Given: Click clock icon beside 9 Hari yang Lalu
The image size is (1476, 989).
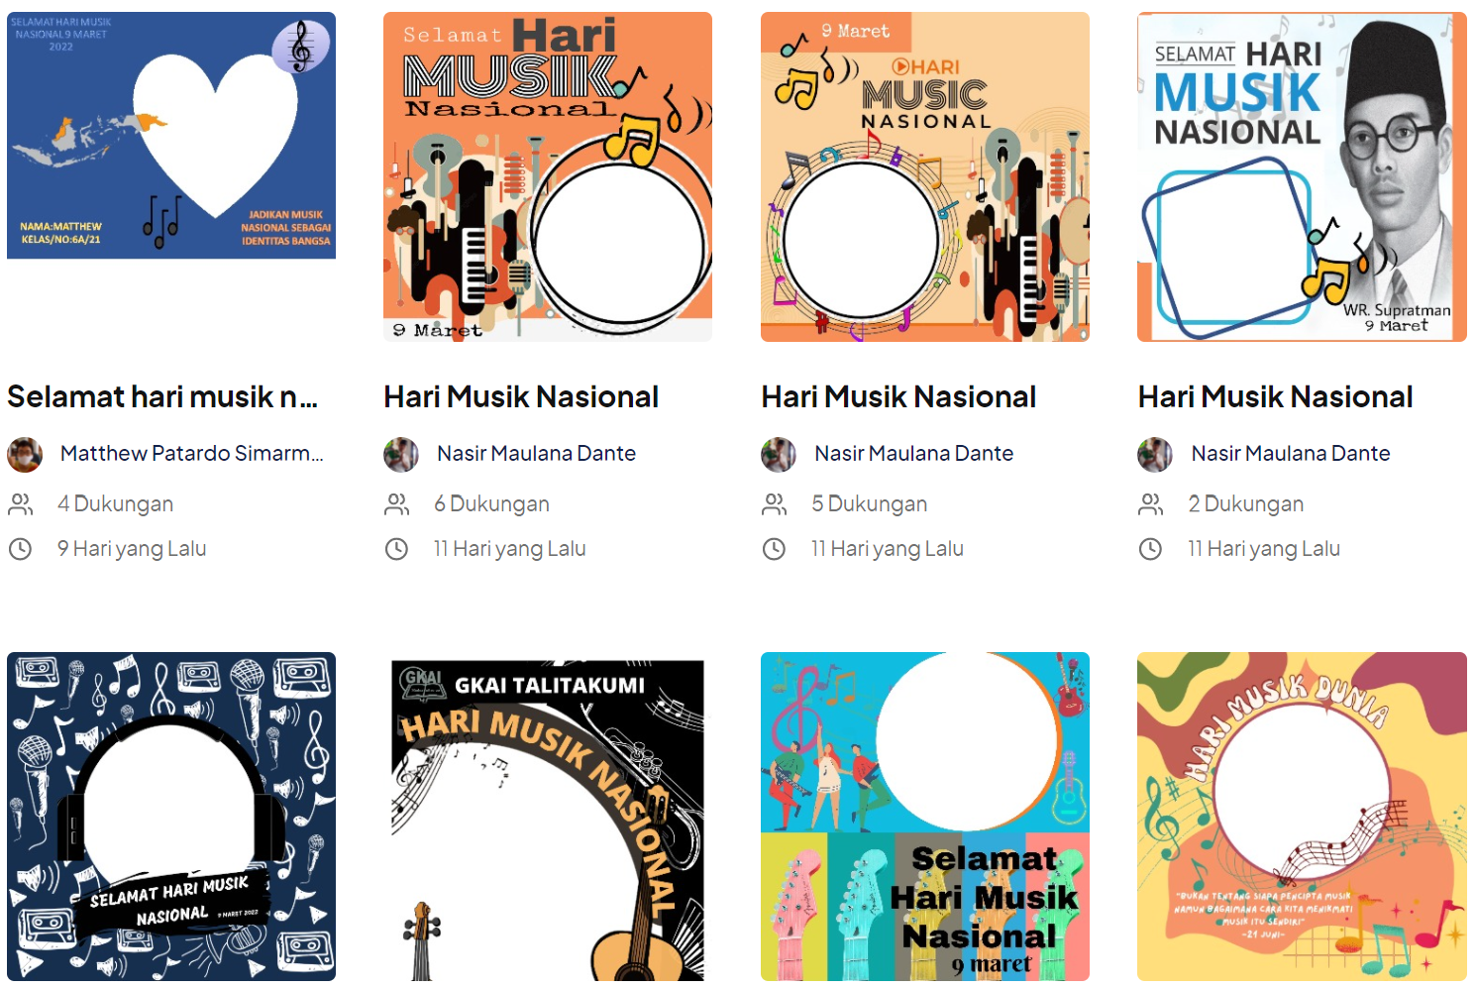Looking at the screenshot, I should (20, 548).
